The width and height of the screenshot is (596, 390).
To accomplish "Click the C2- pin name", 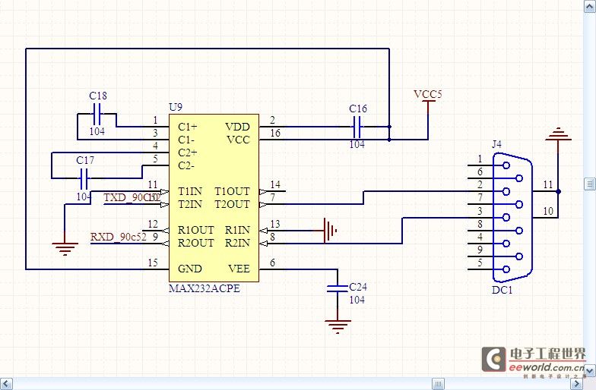I will tap(186, 165).
